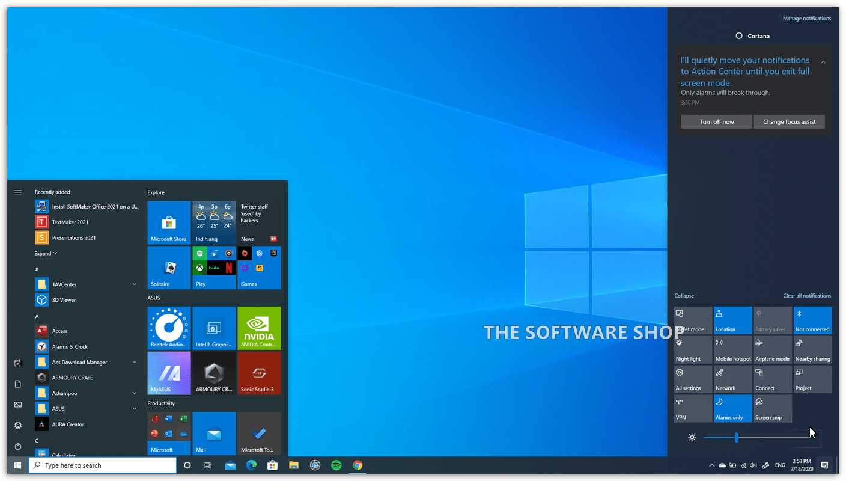
Task: Open the NVIDIA Control Panel tile
Action: tap(259, 328)
